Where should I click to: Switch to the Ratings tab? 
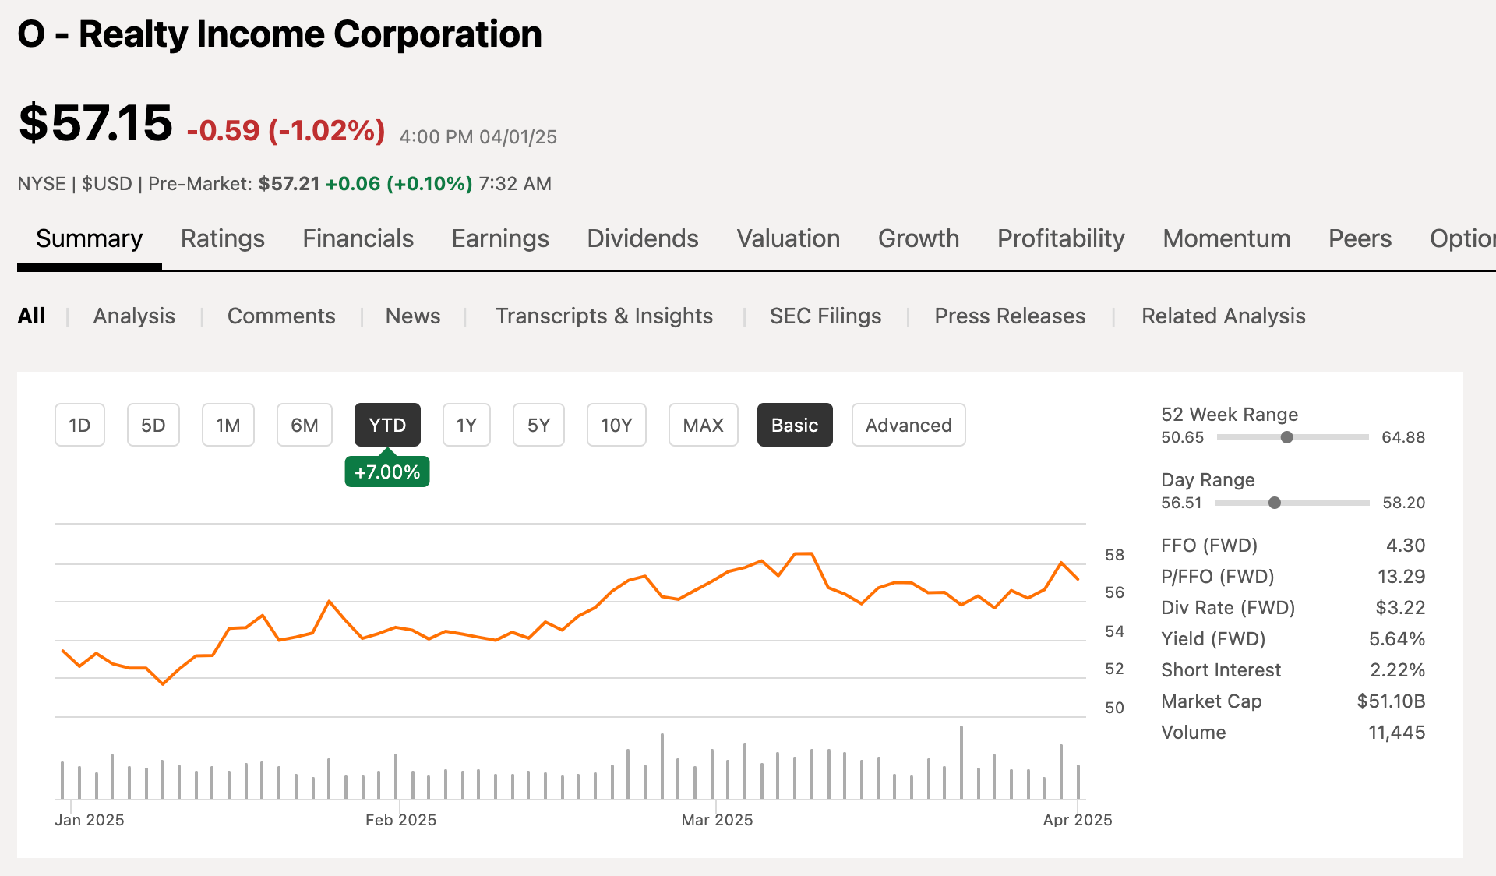pos(222,239)
